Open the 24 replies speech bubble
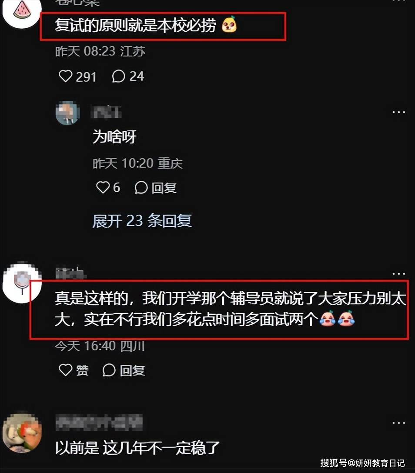The image size is (415, 473). coord(118,77)
